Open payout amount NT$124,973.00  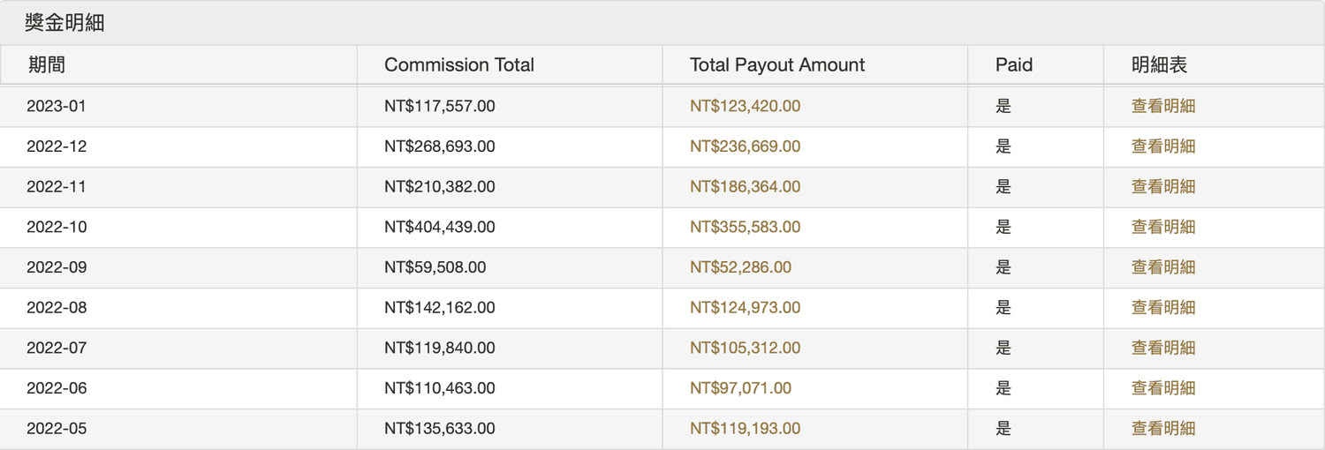coord(745,308)
